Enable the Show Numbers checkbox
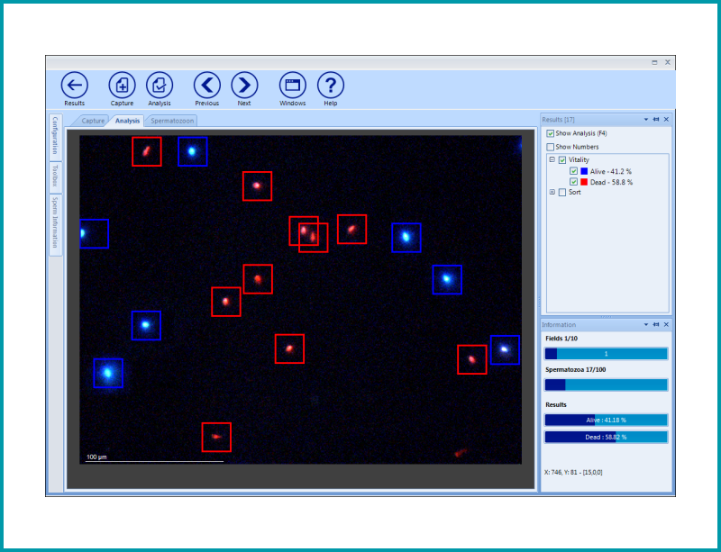Viewport: 721px width, 552px height. (x=551, y=147)
